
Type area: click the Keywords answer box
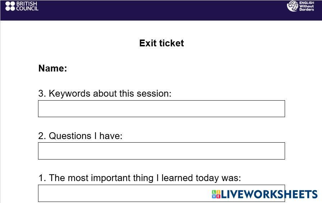[x=162, y=109]
